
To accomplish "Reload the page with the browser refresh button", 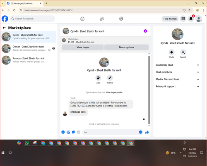I will 14,10.
